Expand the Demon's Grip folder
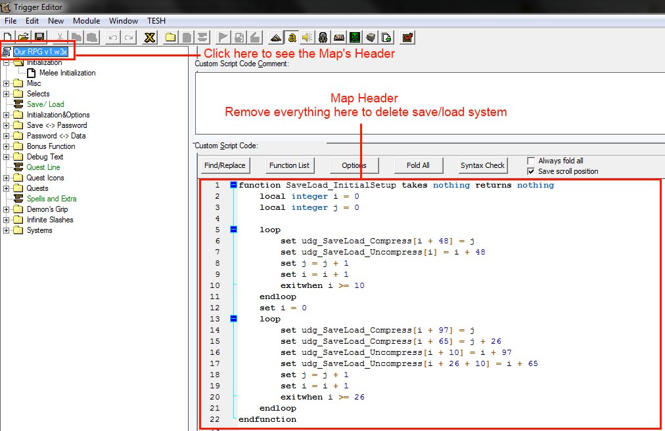 [7, 209]
